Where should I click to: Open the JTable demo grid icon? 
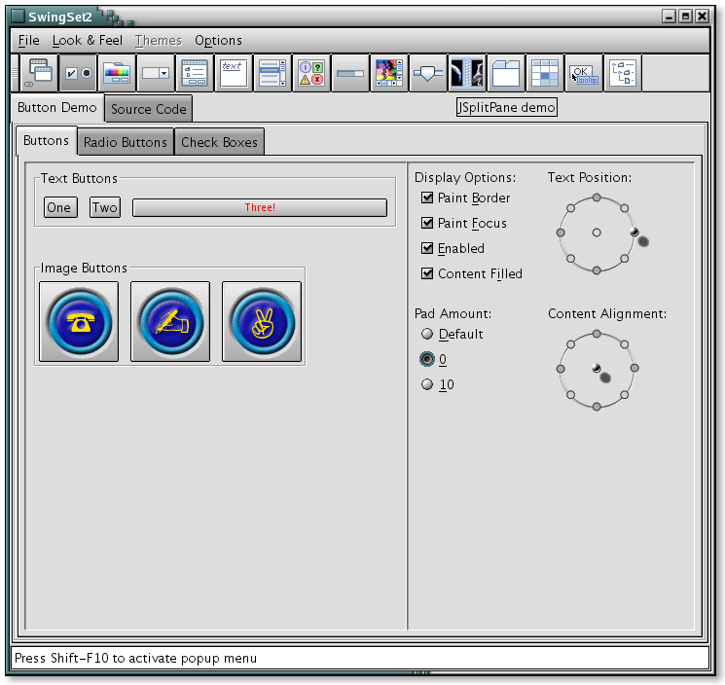545,73
